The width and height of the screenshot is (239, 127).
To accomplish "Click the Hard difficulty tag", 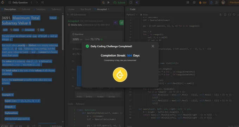I will (5, 30).
